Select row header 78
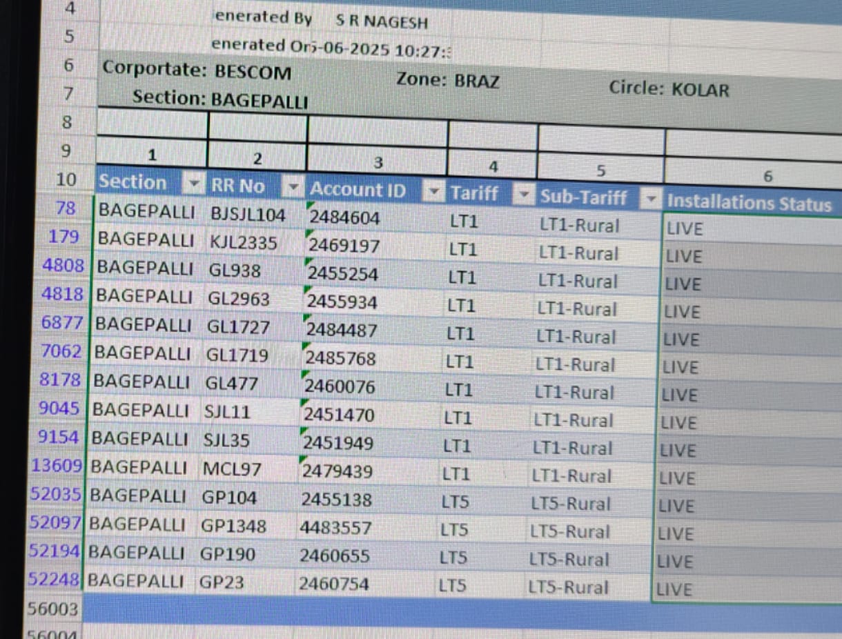The width and height of the screenshot is (842, 639). tap(66, 208)
